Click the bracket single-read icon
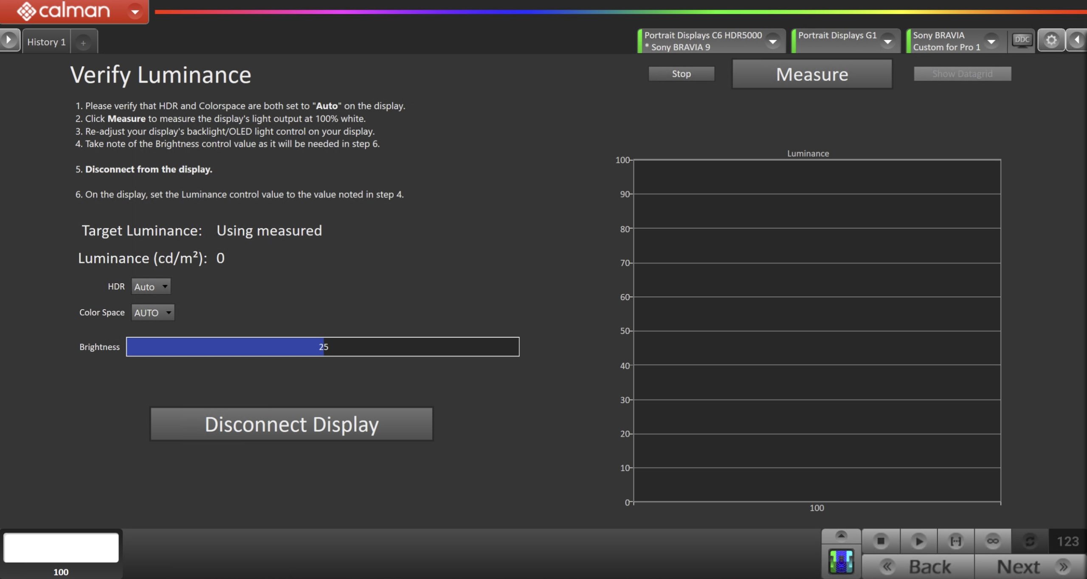Screen dimensions: 1087x579 (955, 541)
